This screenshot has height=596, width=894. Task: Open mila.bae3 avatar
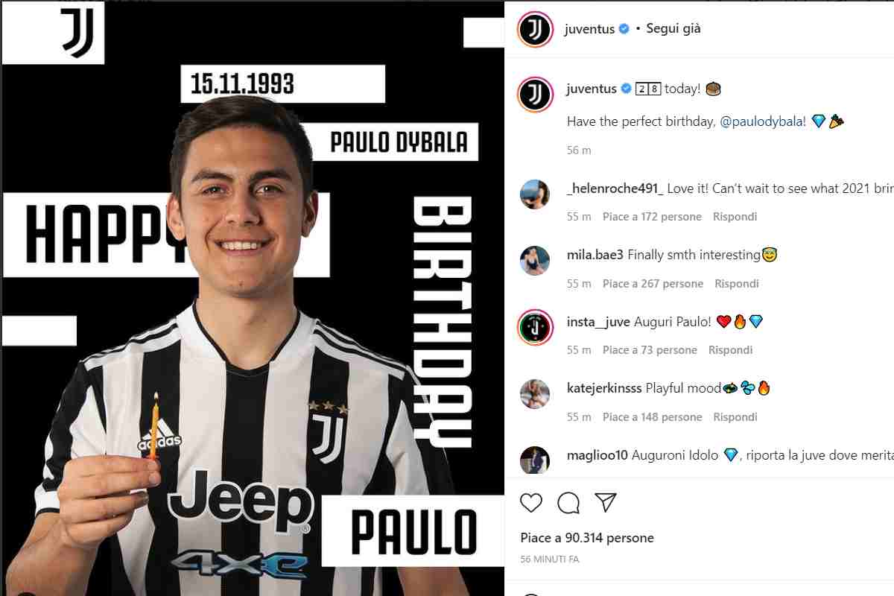pyautogui.click(x=535, y=261)
